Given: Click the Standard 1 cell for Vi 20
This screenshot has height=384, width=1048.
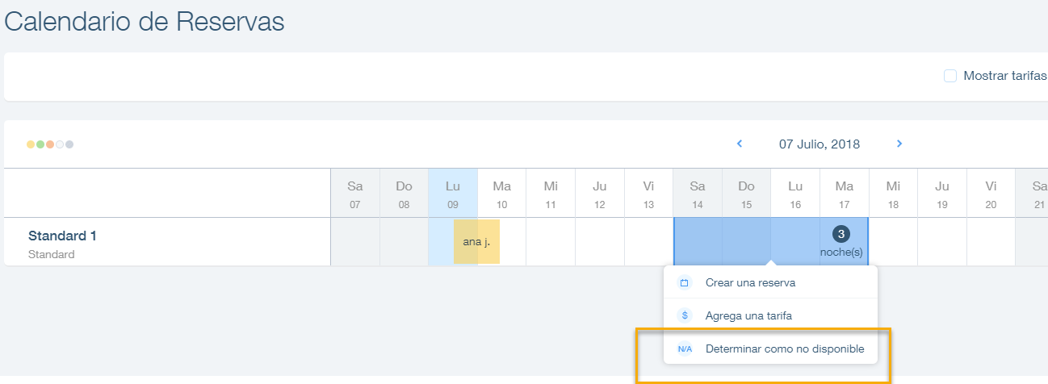Looking at the screenshot, I should (x=991, y=241).
